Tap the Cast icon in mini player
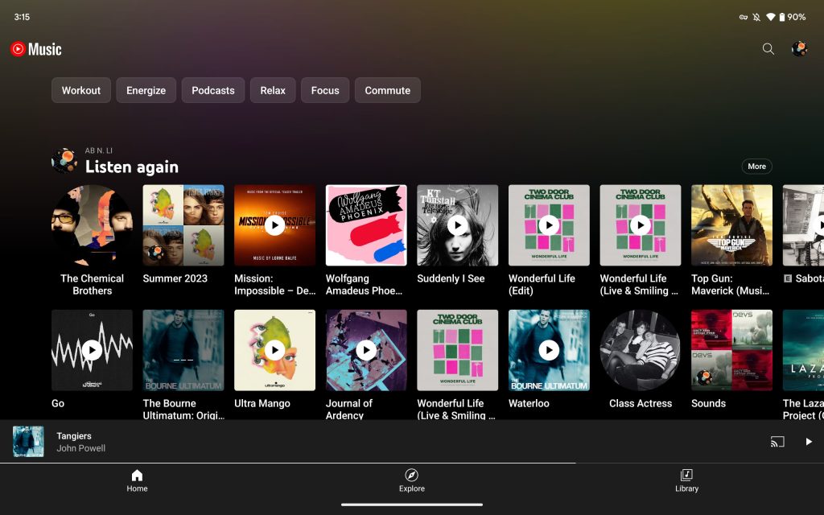The width and height of the screenshot is (824, 515). click(777, 442)
